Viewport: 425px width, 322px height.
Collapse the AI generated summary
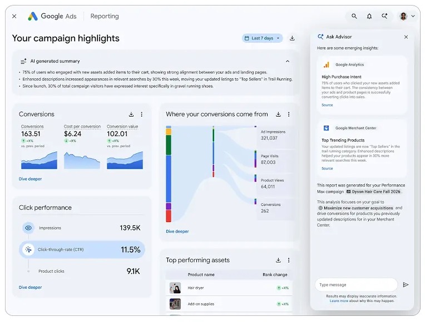287,61
